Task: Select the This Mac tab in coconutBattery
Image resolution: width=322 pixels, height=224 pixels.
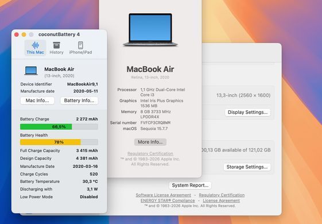Action: (x=35, y=48)
